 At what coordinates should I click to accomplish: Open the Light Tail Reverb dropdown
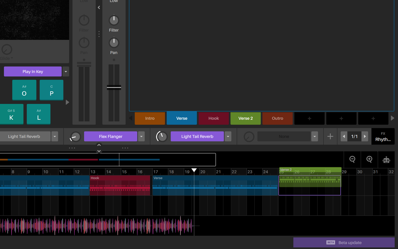228,137
